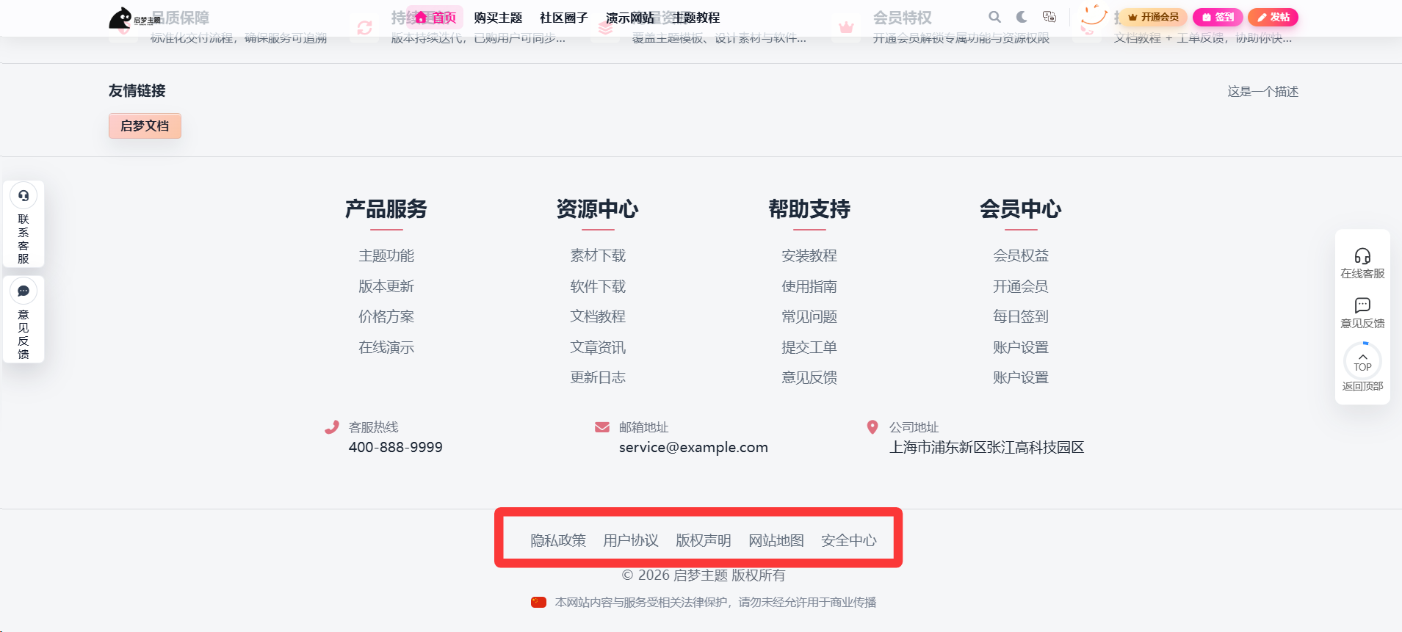
Task: Open the 用户协议 link at page bottom
Action: coord(631,541)
